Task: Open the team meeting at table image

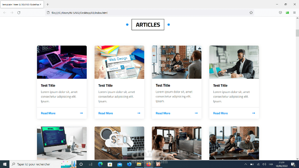Action: 234,143
